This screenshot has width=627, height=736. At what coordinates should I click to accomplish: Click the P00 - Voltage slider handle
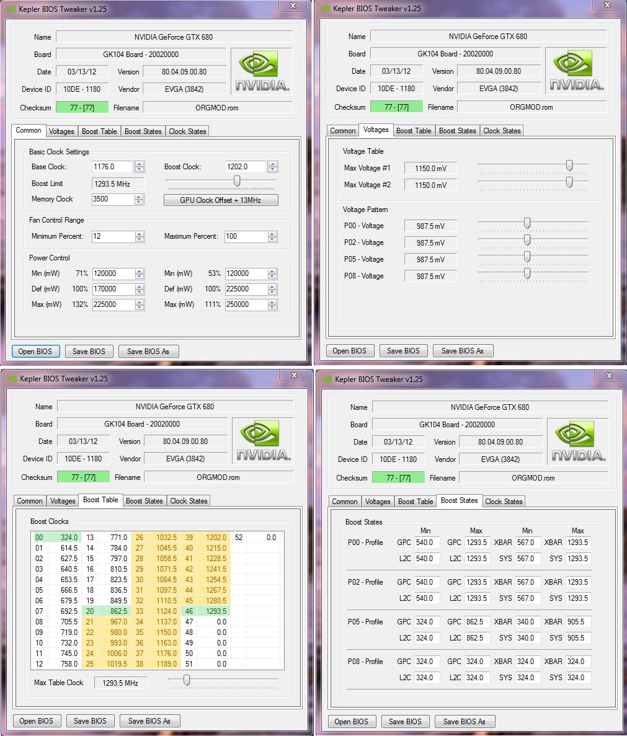pyautogui.click(x=527, y=223)
